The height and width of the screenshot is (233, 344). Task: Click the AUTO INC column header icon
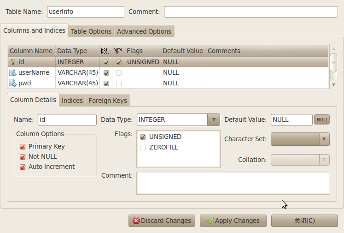[118, 51]
